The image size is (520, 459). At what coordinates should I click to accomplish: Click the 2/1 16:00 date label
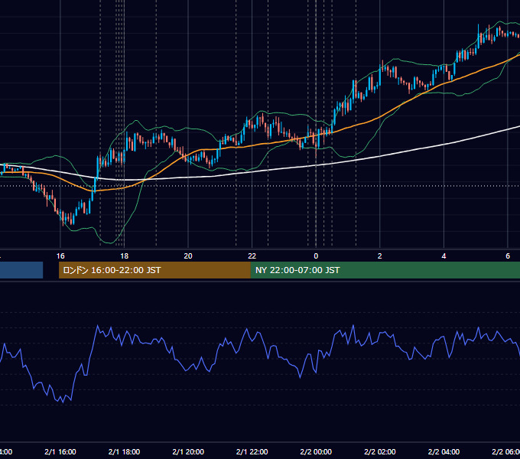tap(60, 451)
